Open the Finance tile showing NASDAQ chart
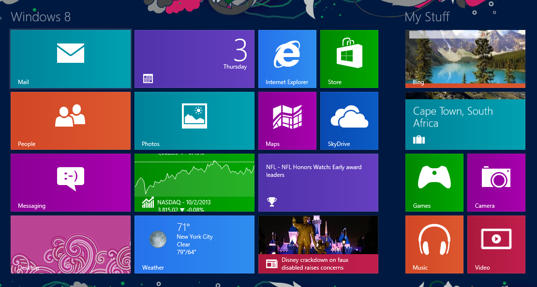The image size is (537, 287). [194, 183]
